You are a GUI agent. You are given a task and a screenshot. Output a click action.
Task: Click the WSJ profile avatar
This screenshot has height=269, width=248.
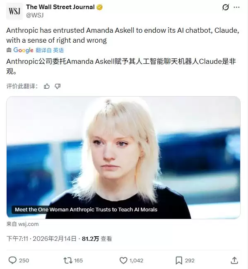coord(14,11)
